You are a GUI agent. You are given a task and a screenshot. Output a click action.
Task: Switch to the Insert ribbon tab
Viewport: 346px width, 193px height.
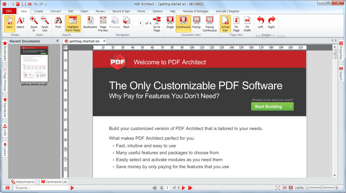point(84,11)
